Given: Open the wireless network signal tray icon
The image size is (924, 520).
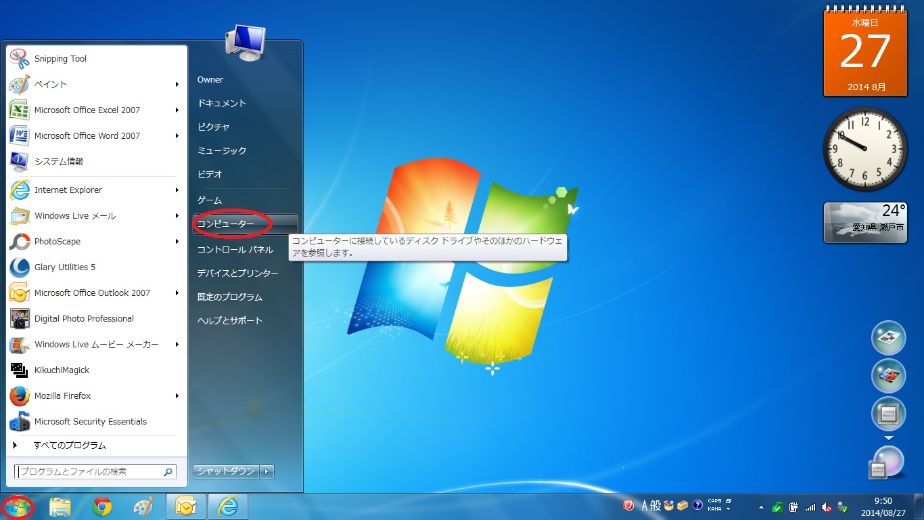Looking at the screenshot, I should [x=810, y=507].
